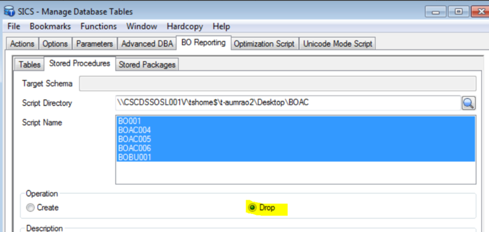Open the File menu
This screenshot has height=232, width=489.
(14, 26)
